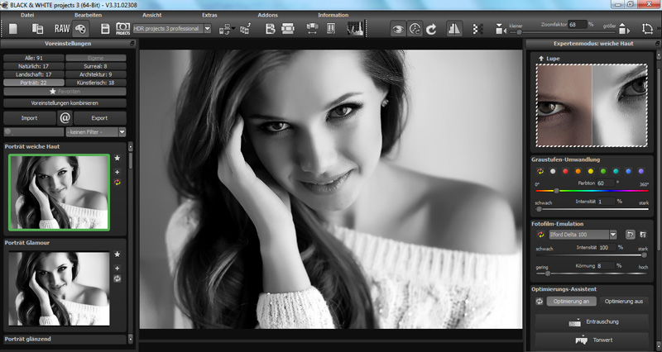
Task: Click the mirror comparison triangle icon
Action: pos(454,29)
